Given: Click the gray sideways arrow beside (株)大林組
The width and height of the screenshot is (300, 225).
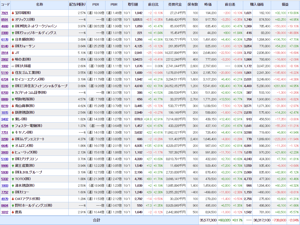Looking at the screenshot, I should tap(13, 66).
